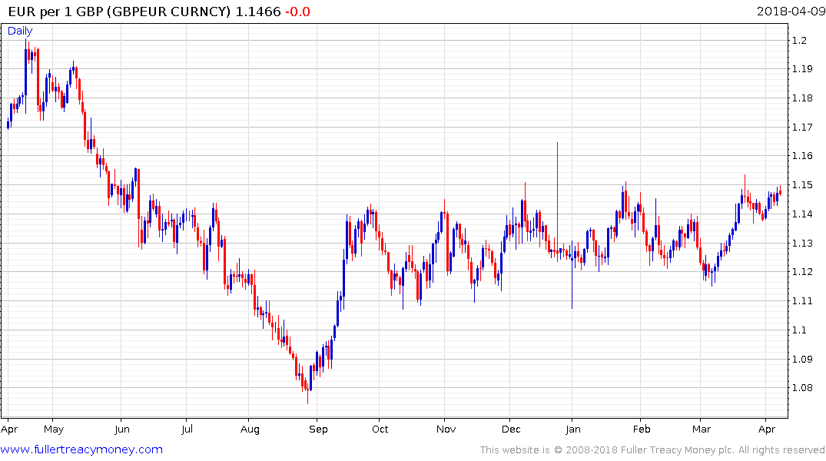
Task: Click the red change value -0.0
Action: [x=297, y=12]
